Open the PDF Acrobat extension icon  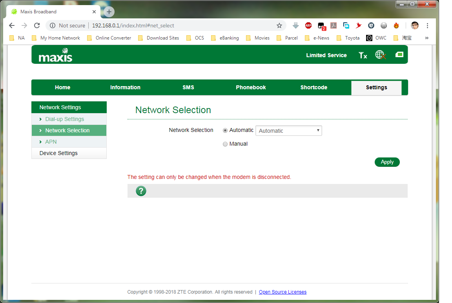pos(334,25)
